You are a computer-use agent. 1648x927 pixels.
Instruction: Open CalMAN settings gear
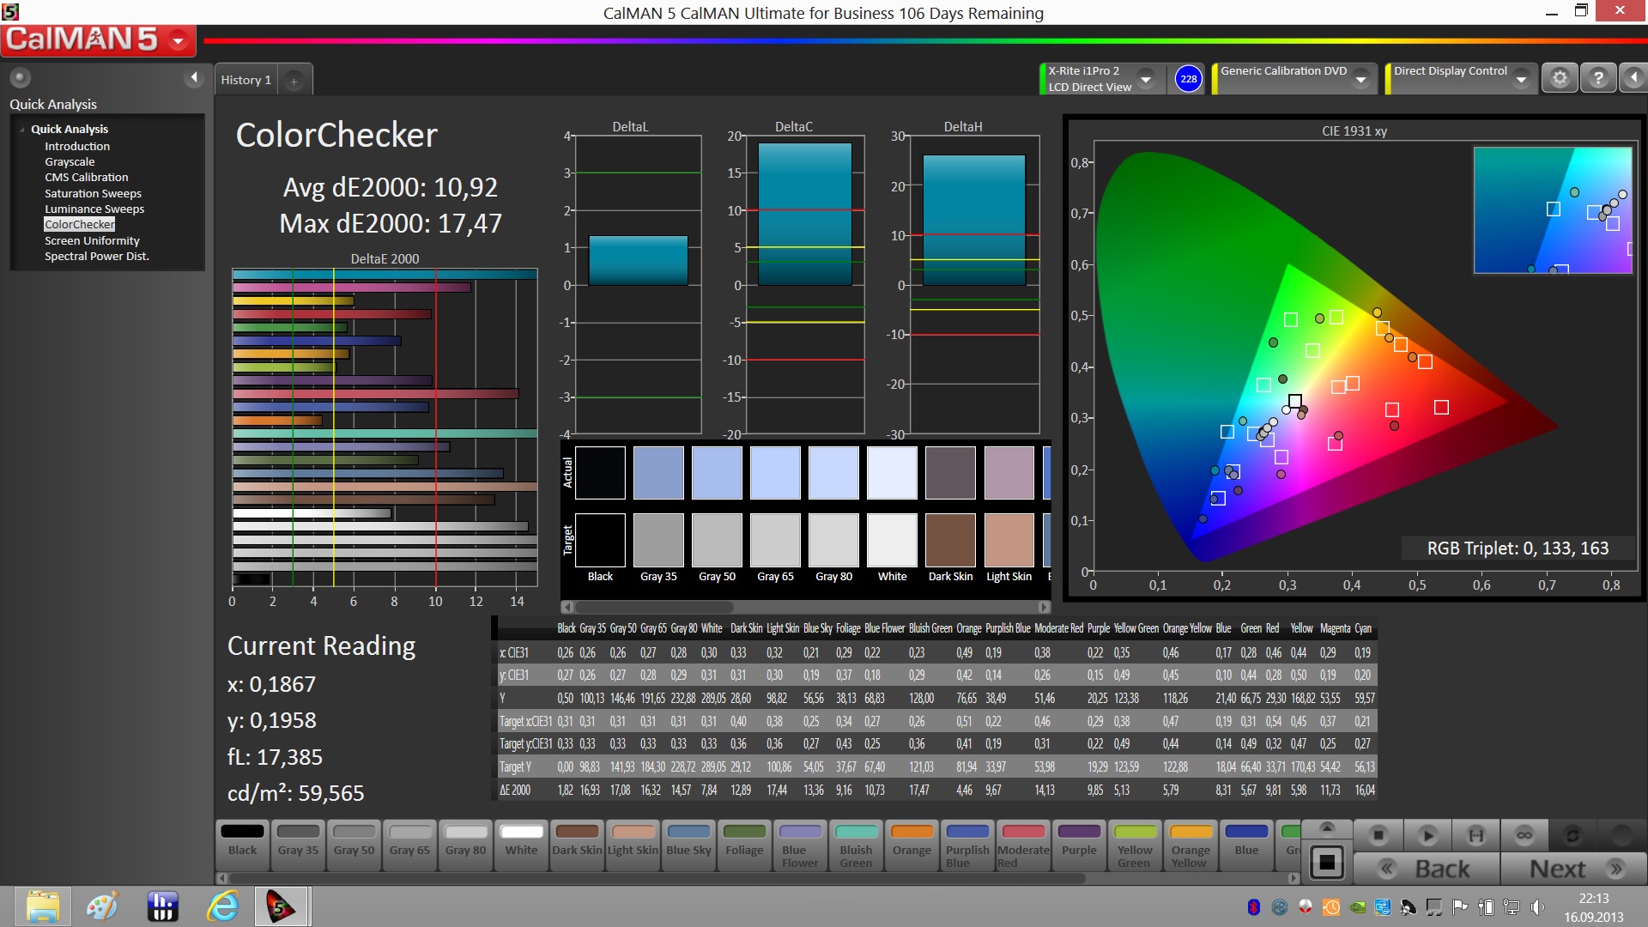tap(1560, 78)
